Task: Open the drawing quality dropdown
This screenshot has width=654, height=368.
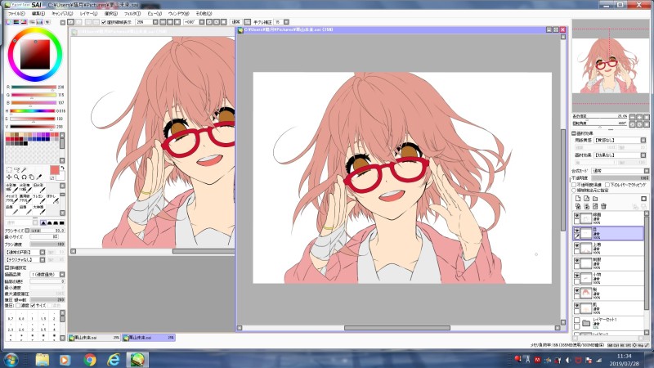Action: pyautogui.click(x=62, y=275)
